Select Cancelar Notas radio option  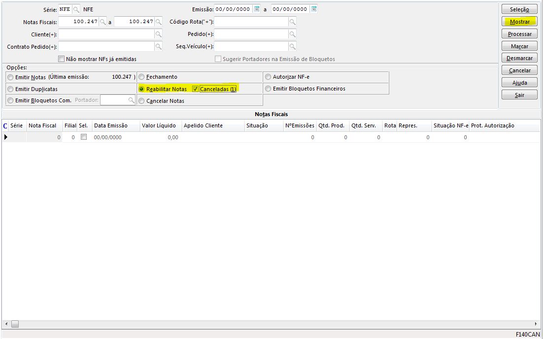click(x=141, y=101)
